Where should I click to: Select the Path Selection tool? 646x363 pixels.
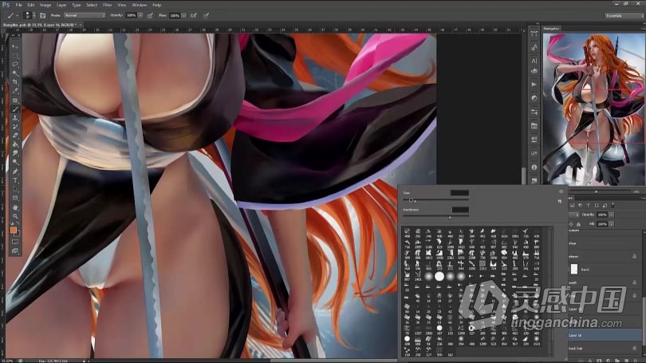(x=15, y=189)
